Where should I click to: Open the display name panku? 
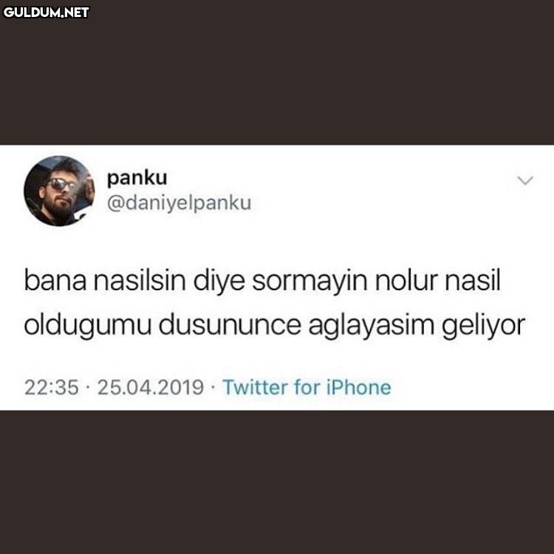click(137, 178)
